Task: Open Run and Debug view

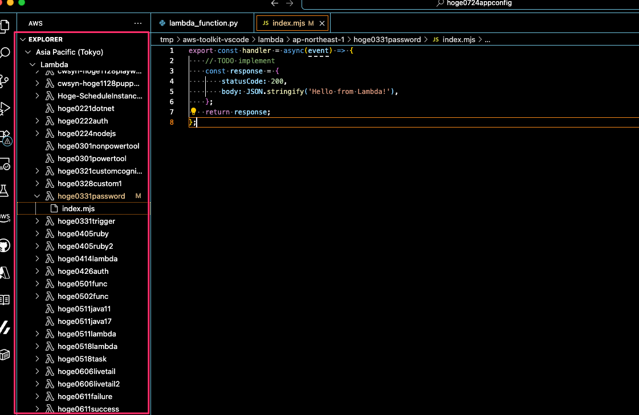Action: tap(5, 109)
